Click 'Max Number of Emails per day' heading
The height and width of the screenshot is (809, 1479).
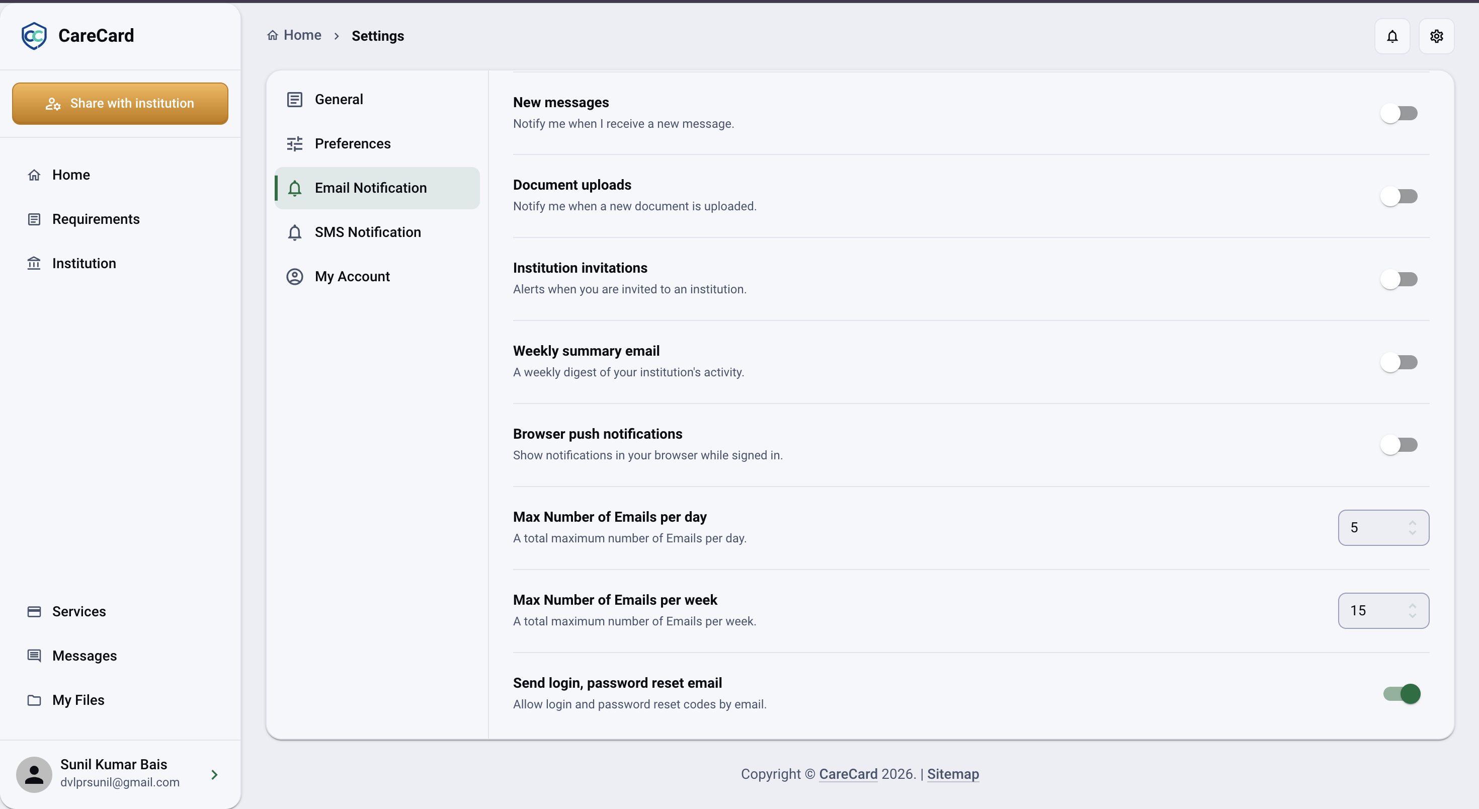coord(610,517)
